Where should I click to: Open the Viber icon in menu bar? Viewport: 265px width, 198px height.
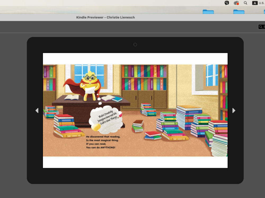pyautogui.click(x=227, y=3)
